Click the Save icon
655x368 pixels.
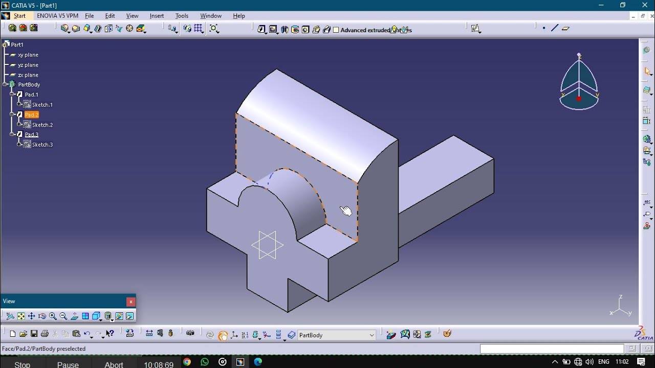[x=34, y=334]
